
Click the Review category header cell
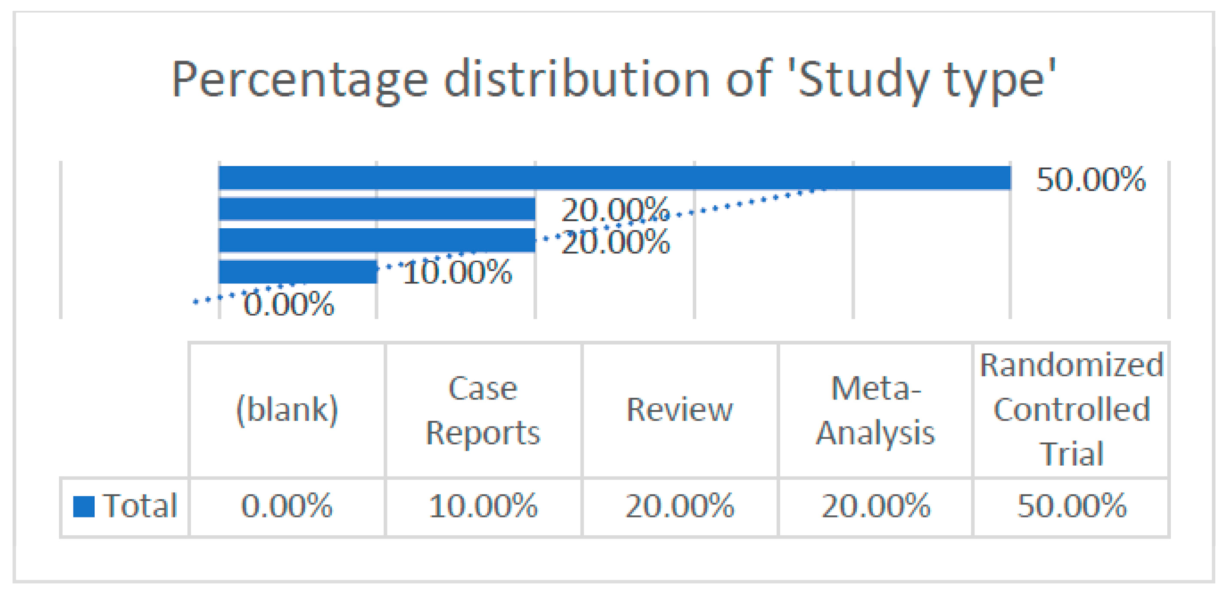pos(679,409)
